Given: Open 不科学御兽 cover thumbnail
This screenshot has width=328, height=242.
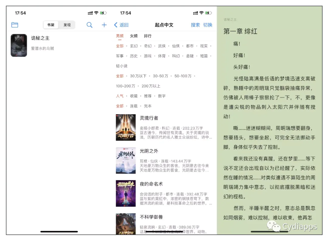Looking at the screenshot, I should [126, 224].
